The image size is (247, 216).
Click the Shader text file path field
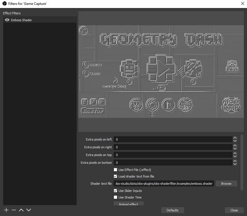(164, 184)
